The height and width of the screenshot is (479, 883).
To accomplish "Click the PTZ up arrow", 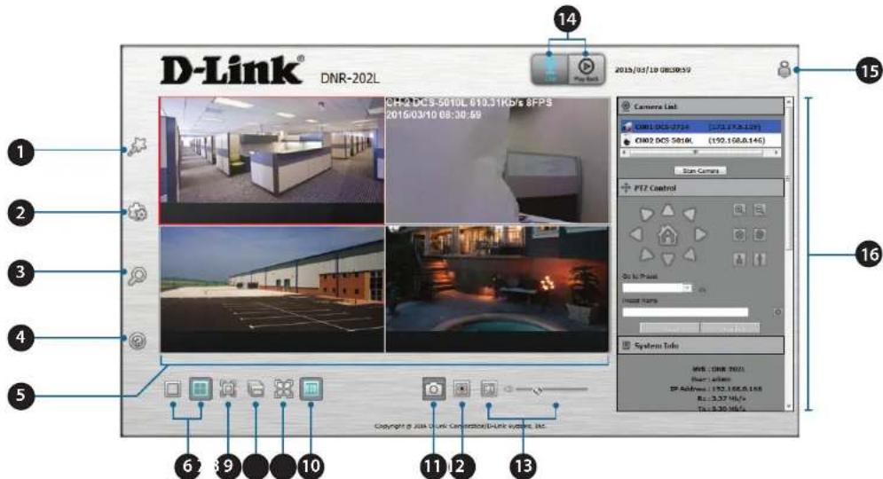I will [x=668, y=210].
